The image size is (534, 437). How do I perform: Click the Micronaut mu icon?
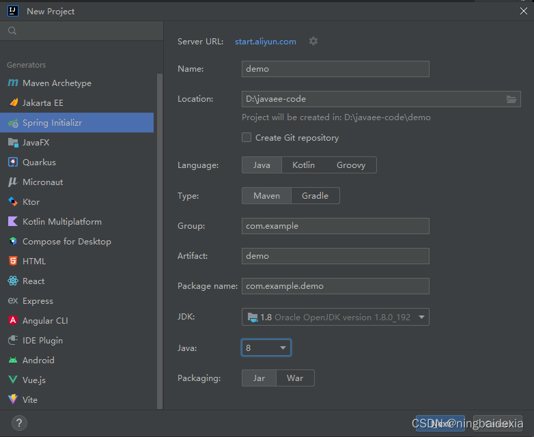[x=13, y=182]
